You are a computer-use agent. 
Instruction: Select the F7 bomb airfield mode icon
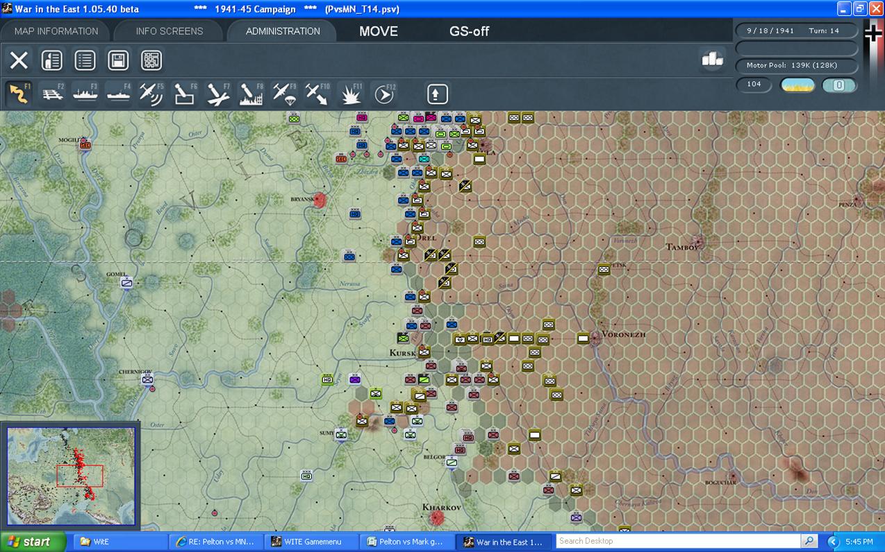(218, 94)
